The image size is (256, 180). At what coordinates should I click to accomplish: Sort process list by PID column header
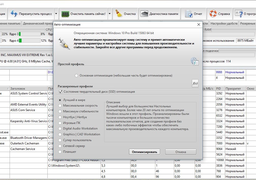tap(220, 89)
